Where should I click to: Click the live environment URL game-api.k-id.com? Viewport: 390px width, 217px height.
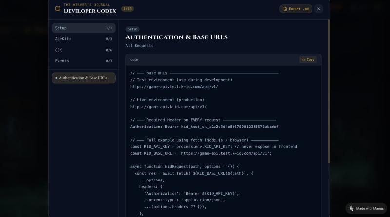pyautogui.click(x=168, y=107)
